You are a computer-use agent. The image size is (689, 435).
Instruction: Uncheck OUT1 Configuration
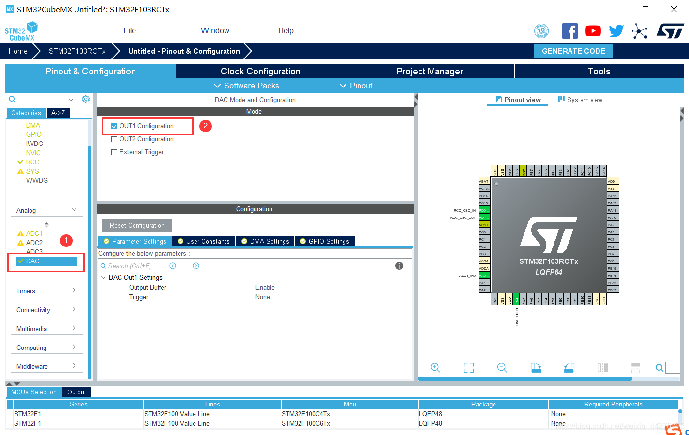pos(114,126)
